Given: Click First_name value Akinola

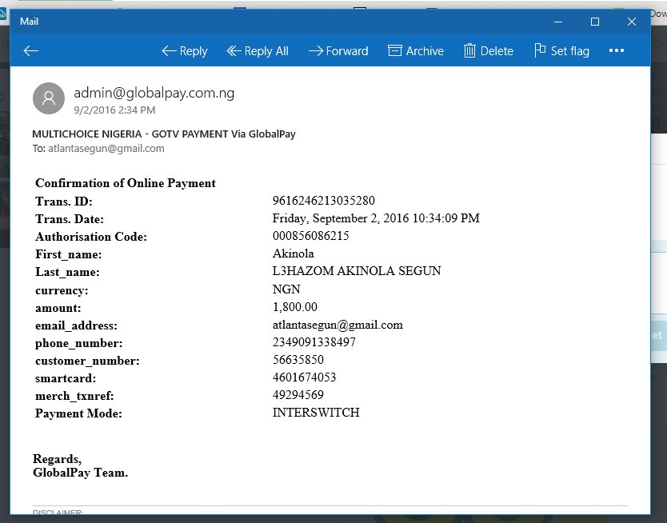Looking at the screenshot, I should [x=294, y=254].
